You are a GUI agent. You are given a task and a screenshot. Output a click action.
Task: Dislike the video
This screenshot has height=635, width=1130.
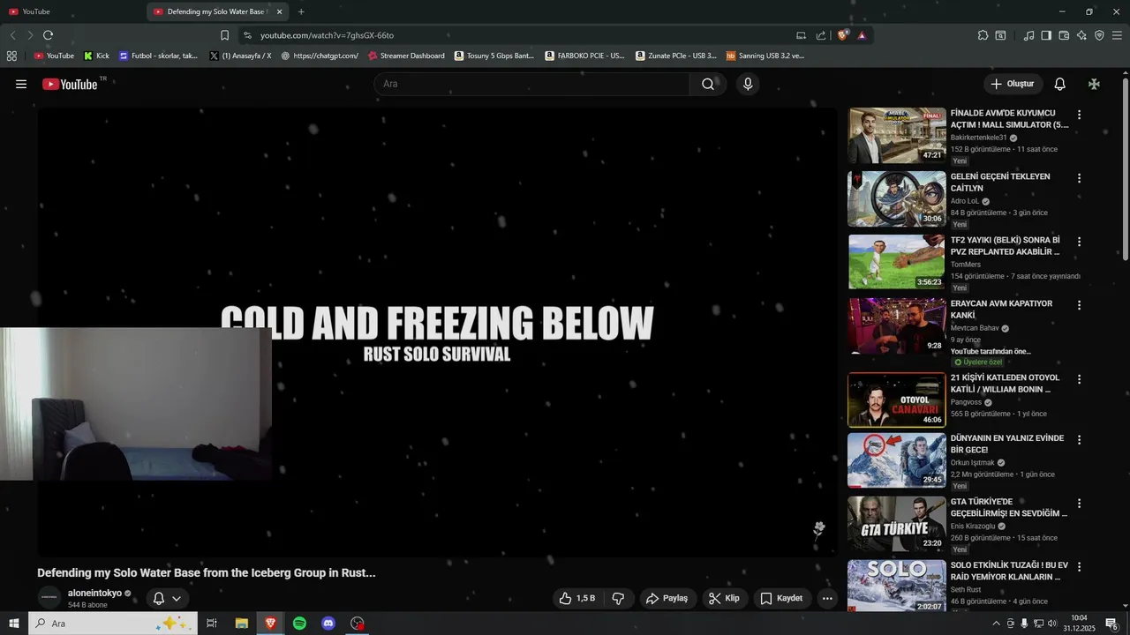coord(618,598)
